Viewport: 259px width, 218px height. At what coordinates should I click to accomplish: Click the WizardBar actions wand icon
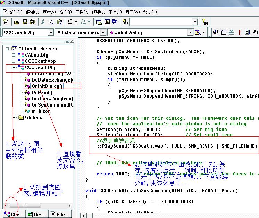198,32
